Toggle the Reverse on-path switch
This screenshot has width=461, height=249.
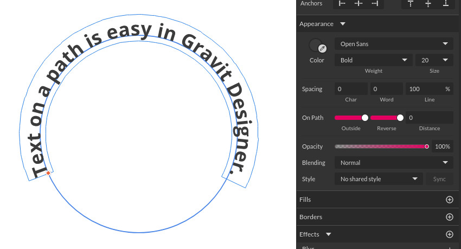(387, 118)
